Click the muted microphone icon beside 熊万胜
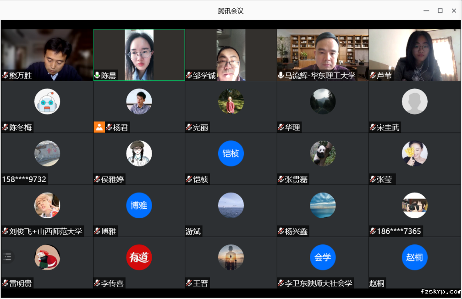 click(x=5, y=76)
